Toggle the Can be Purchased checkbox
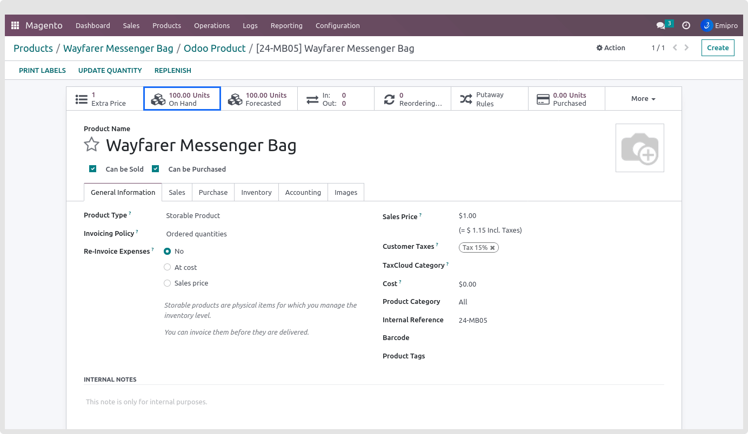 [x=156, y=169]
